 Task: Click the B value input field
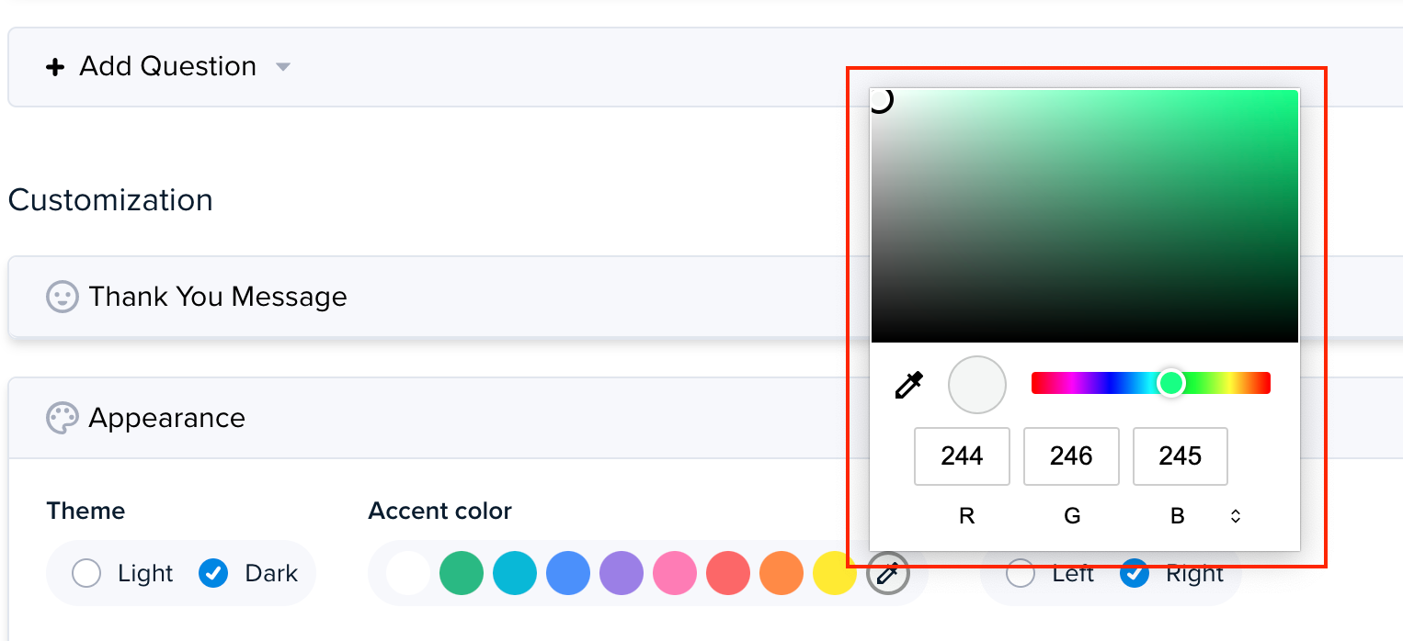pos(1181,456)
